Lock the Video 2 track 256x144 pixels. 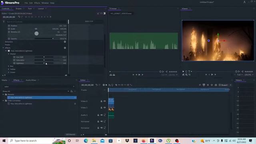[x=101, y=101]
